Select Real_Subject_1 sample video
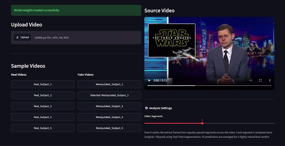This screenshot has width=285, height=146. point(43,84)
